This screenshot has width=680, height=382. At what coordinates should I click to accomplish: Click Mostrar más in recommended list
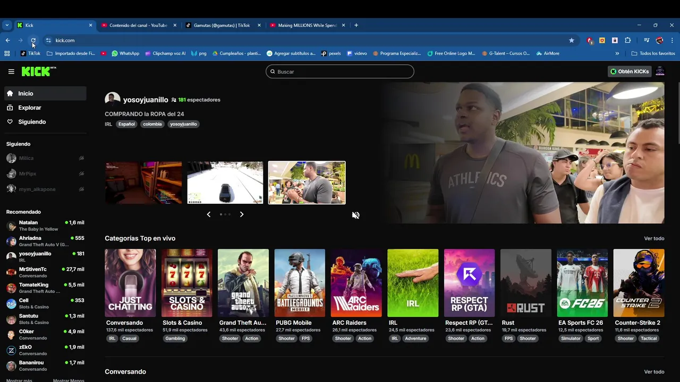(x=19, y=380)
